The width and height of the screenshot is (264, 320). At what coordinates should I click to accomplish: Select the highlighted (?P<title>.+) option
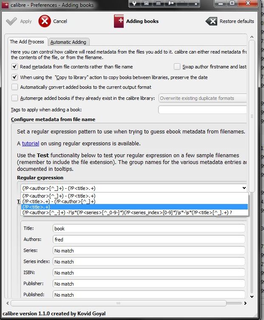134,207
